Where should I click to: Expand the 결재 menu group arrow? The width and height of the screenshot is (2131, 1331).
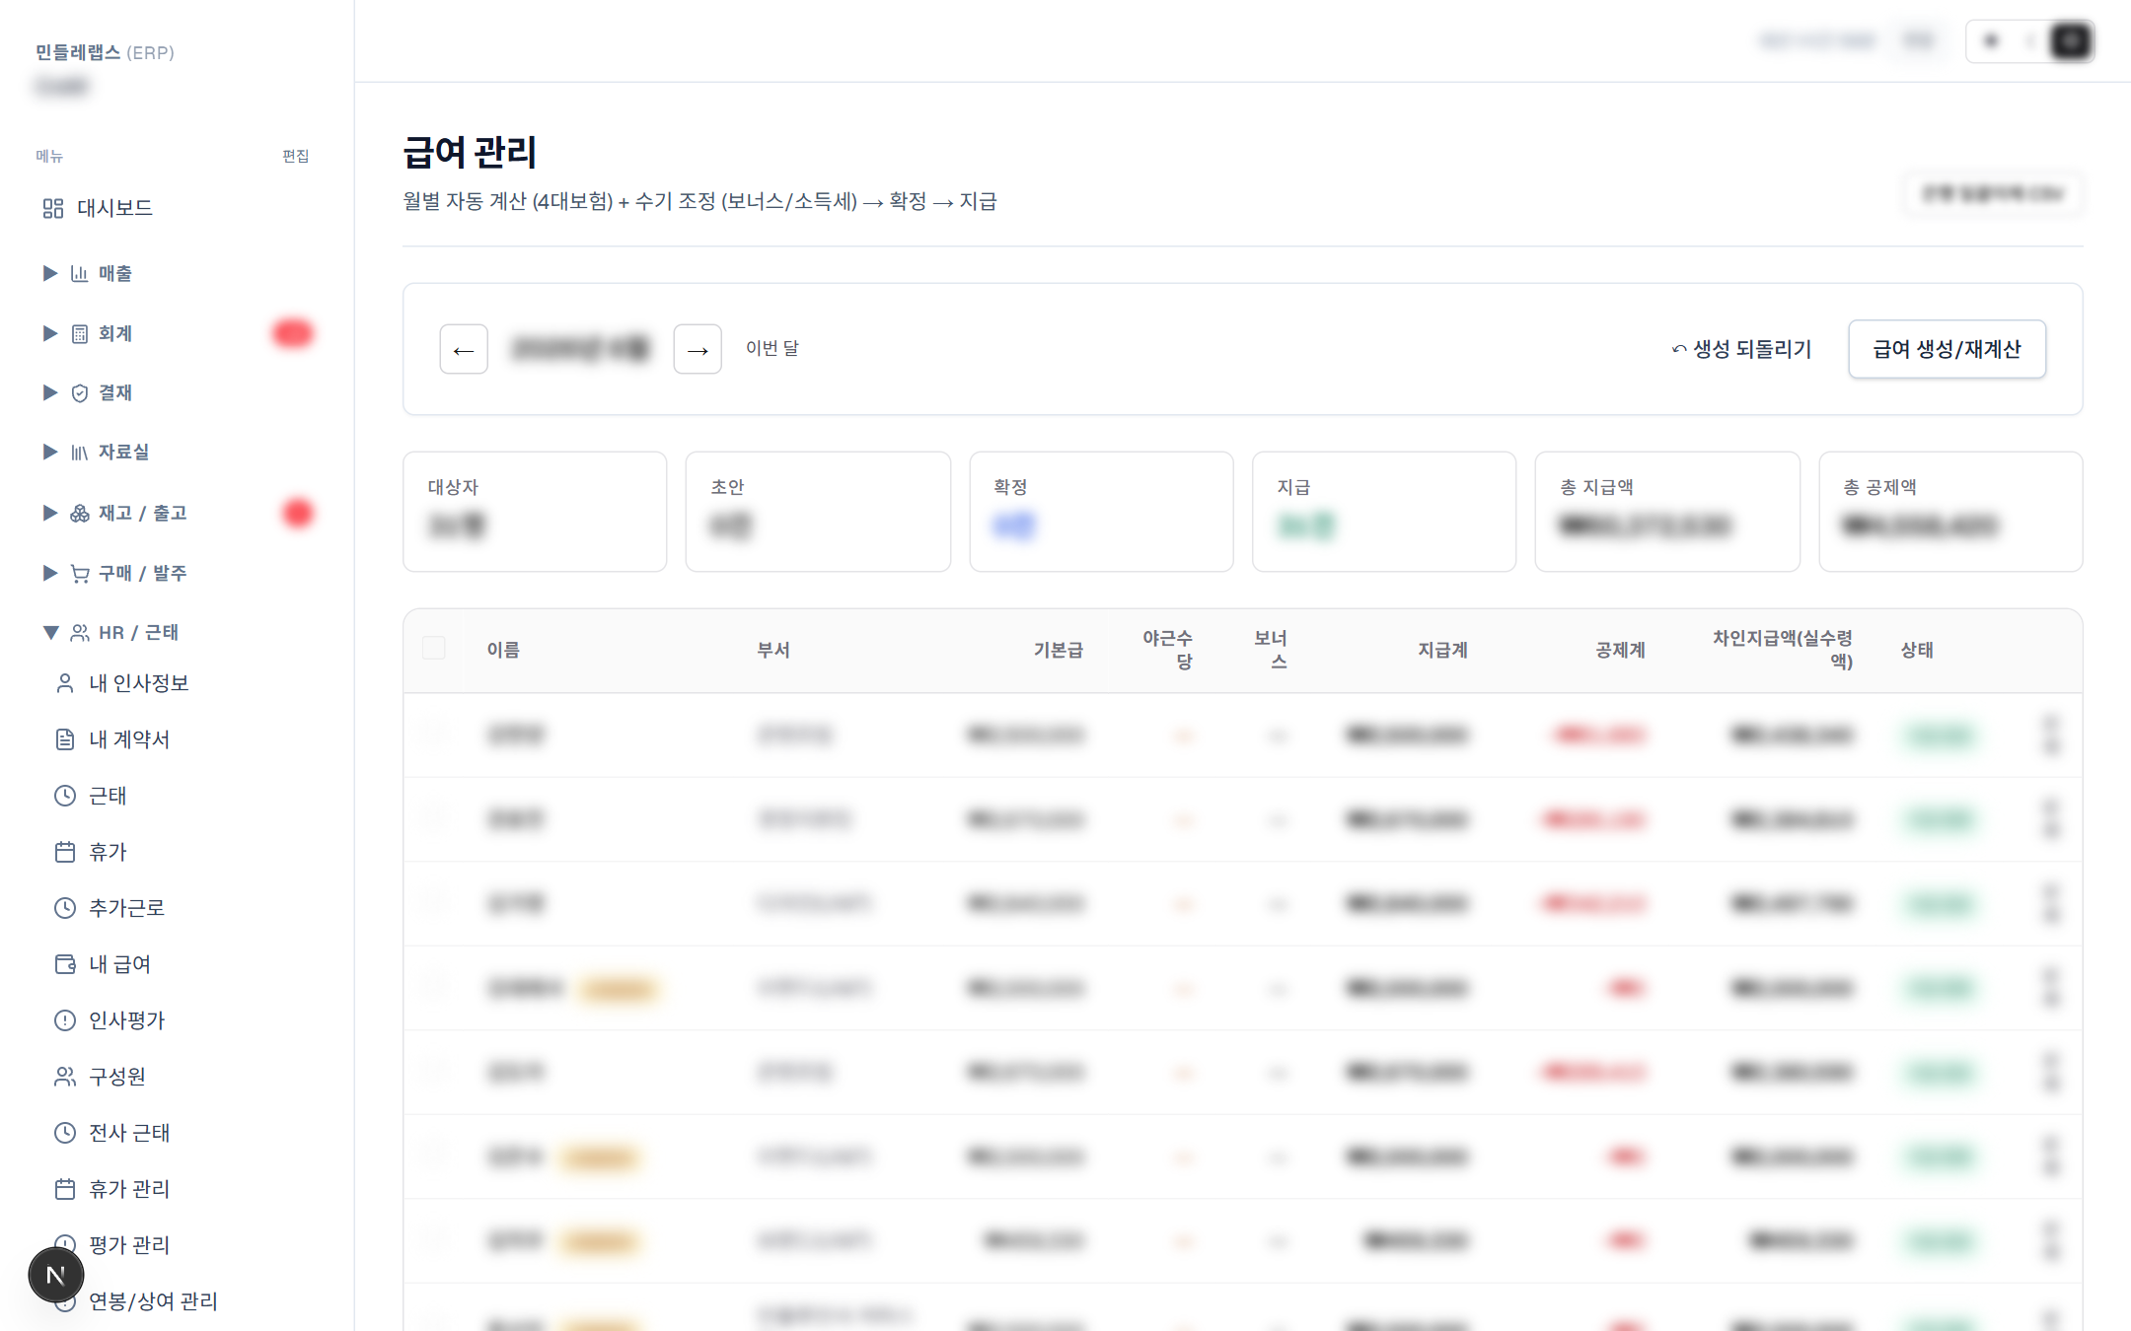tap(49, 392)
